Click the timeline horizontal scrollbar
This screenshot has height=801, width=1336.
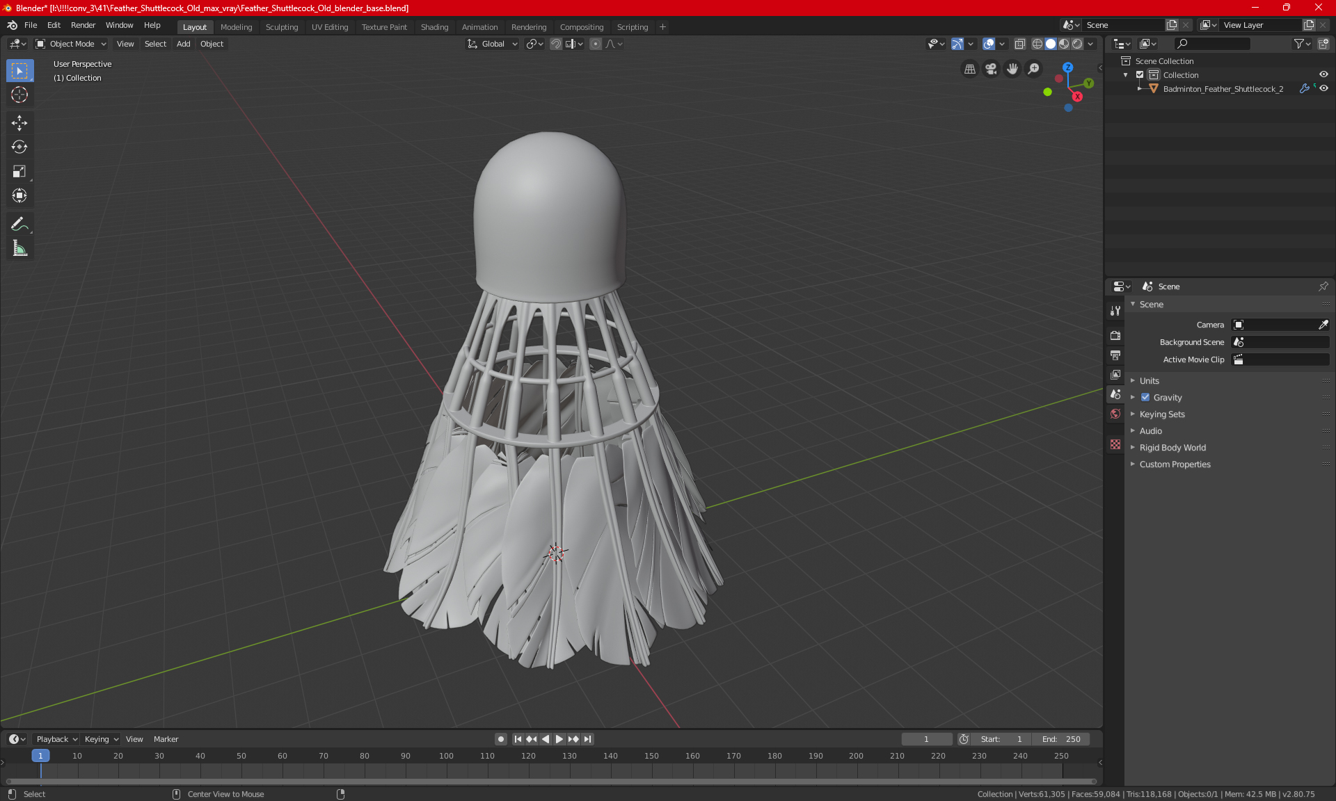[x=550, y=782]
